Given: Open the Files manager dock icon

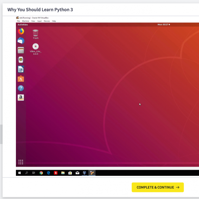Looking at the screenshot, I should [21, 50].
